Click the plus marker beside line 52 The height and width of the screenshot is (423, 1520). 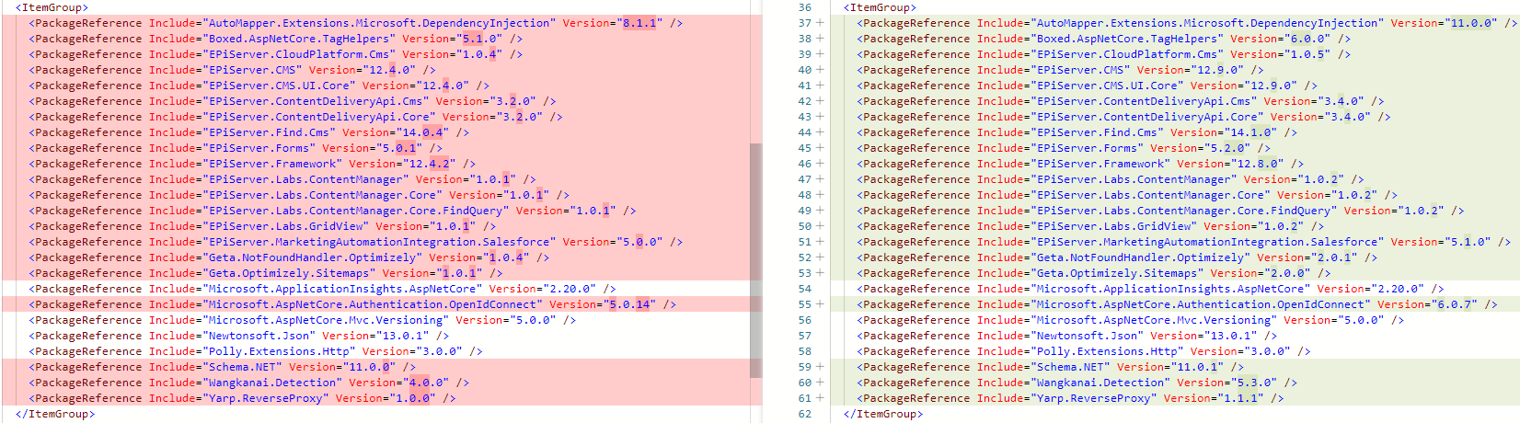pyautogui.click(x=820, y=257)
